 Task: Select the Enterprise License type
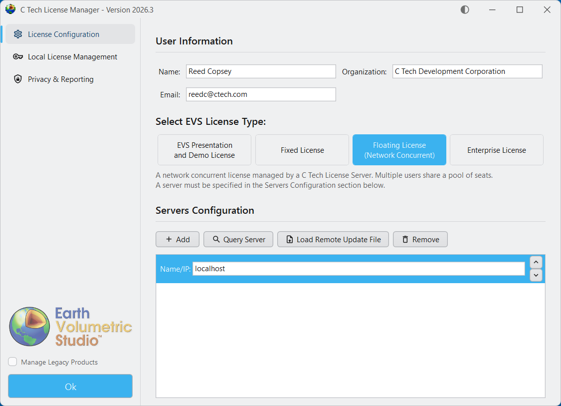pos(496,150)
